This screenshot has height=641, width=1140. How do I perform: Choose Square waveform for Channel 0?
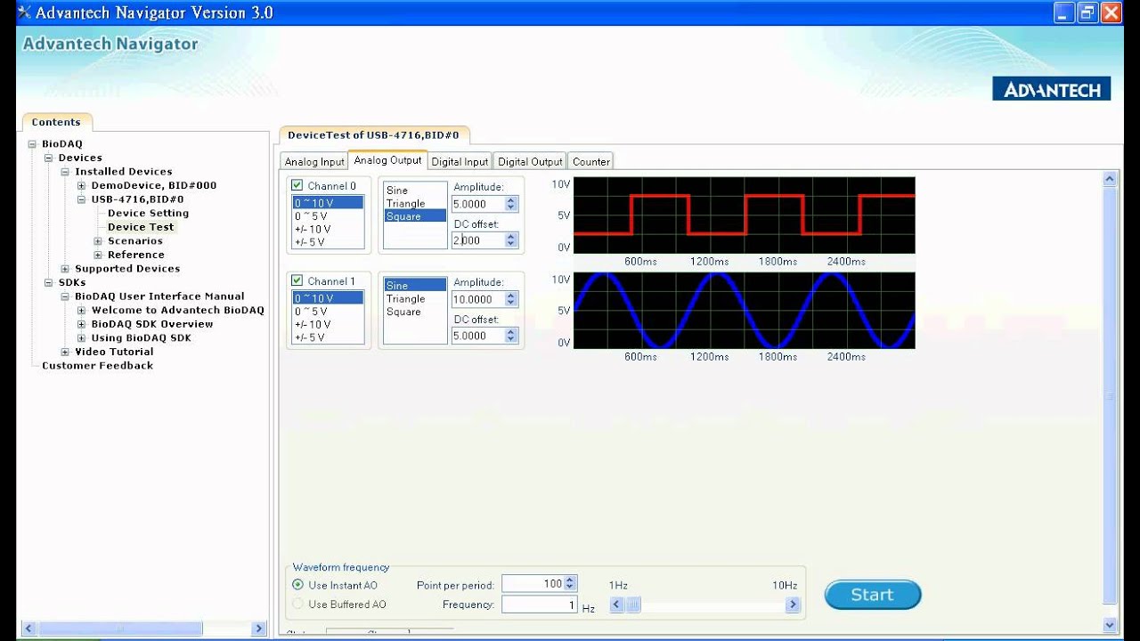415,216
